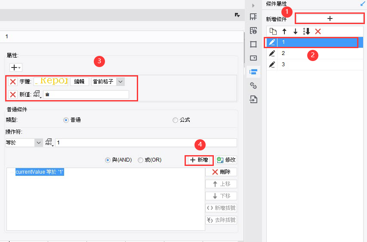This screenshot has height=242, width=367.
Task: Click the yellow font preview swatch
Action: [51, 82]
